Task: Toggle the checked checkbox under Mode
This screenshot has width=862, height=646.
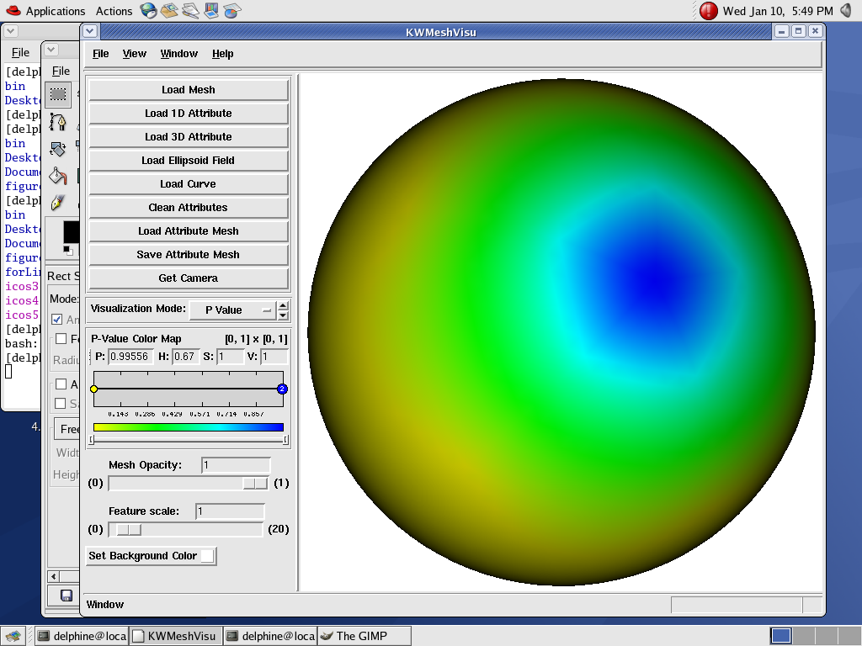Action: [x=57, y=320]
